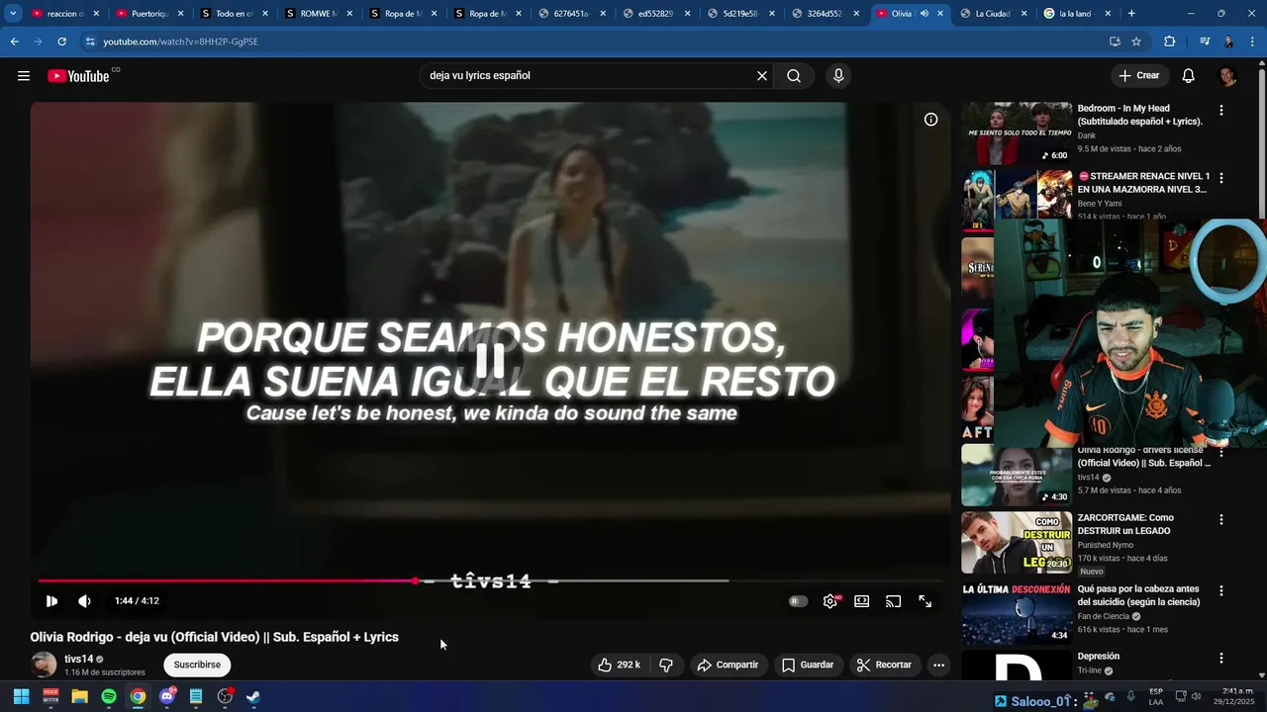This screenshot has width=1267, height=712.
Task: Switch to the 'La Ciudad' browser tab
Action: pos(993,14)
